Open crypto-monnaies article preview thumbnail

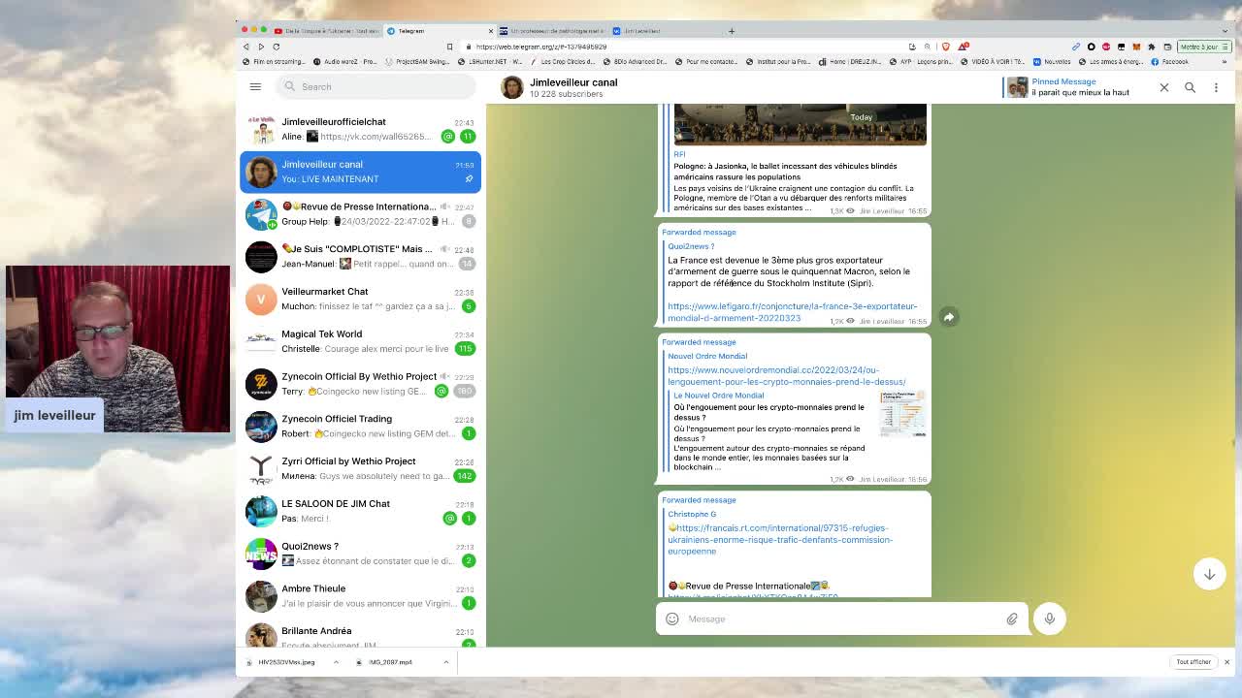[x=902, y=414]
